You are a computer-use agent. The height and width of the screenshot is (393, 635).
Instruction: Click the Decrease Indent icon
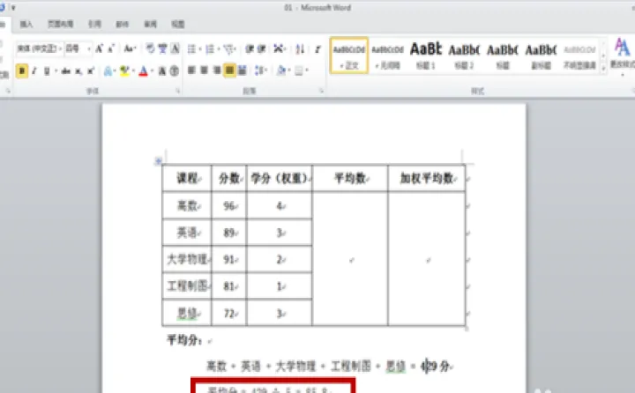pos(250,49)
